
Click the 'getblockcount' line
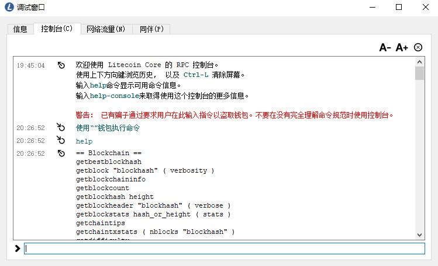102,188
